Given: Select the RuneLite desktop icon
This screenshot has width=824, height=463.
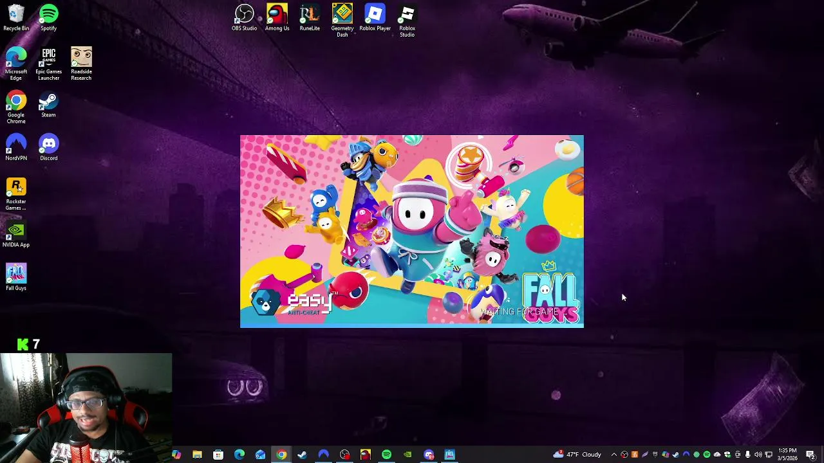Looking at the screenshot, I should [x=310, y=17].
